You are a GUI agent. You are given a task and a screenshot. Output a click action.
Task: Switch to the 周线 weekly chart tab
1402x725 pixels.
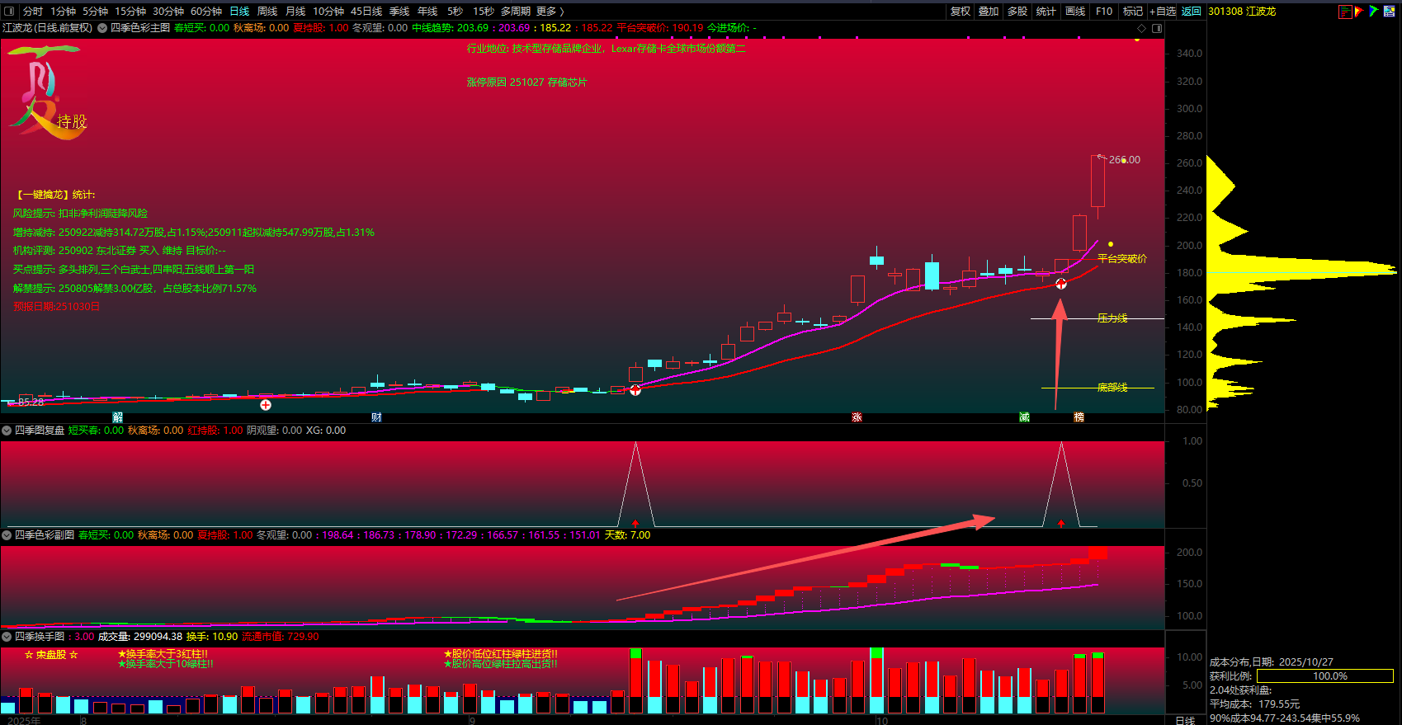[x=267, y=12]
